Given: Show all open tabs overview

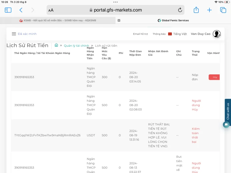Looking at the screenshot, I should [x=223, y=10].
